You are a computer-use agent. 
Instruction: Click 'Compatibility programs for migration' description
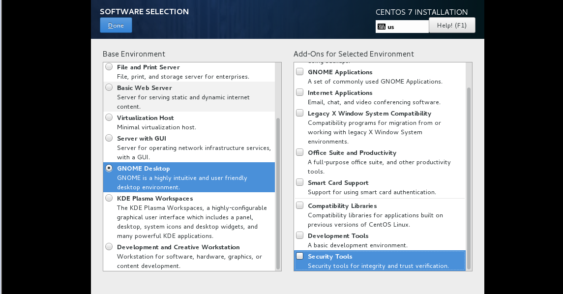[374, 132]
